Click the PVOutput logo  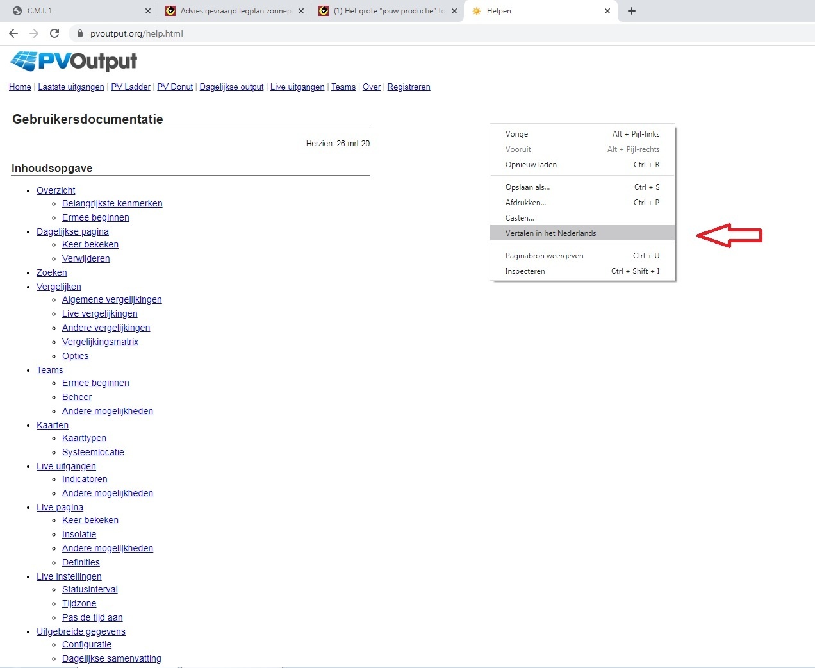pyautogui.click(x=74, y=61)
